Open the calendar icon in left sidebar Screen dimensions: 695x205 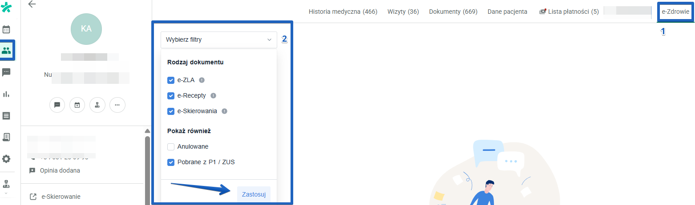pyautogui.click(x=6, y=30)
